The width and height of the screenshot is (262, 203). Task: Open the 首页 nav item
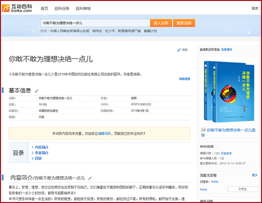(x=44, y=9)
